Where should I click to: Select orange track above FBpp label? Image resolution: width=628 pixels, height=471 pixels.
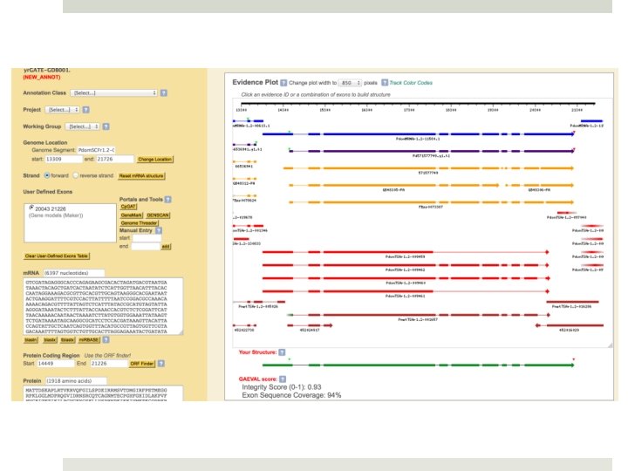click(432, 202)
